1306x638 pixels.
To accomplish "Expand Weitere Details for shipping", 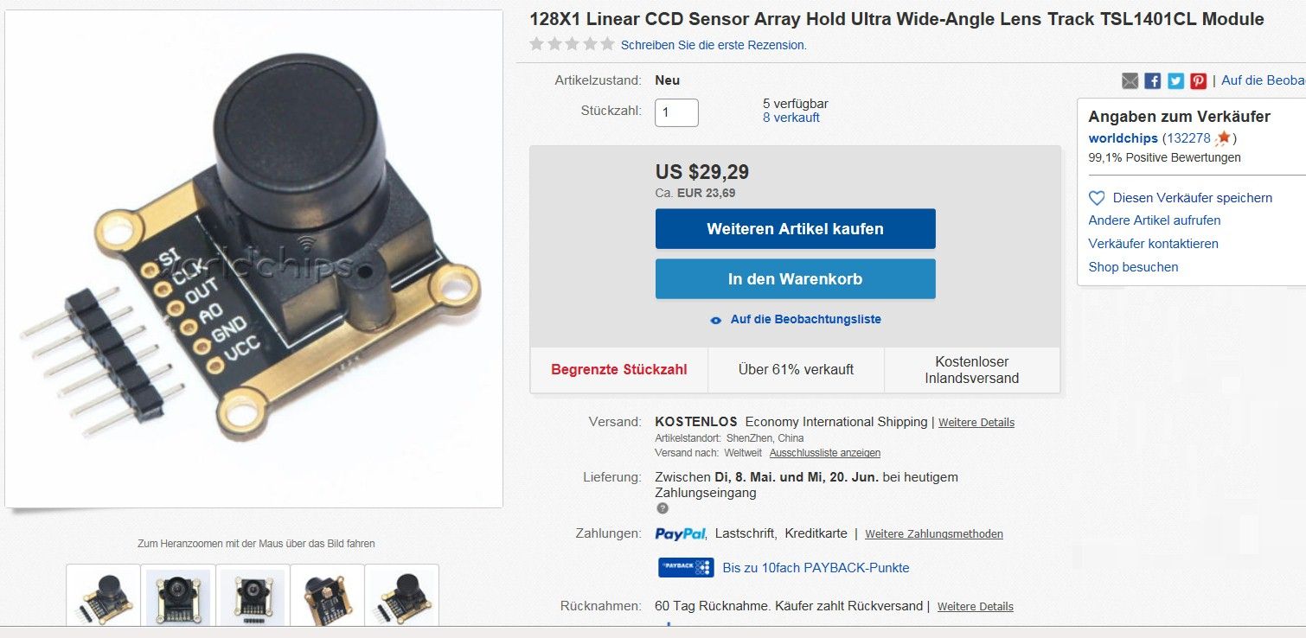I will pyautogui.click(x=976, y=423).
